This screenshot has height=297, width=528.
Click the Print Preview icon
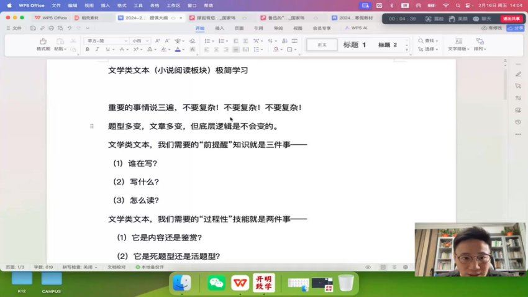point(60,29)
